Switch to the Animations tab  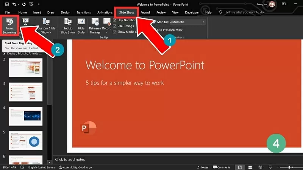pyautogui.click(x=105, y=12)
